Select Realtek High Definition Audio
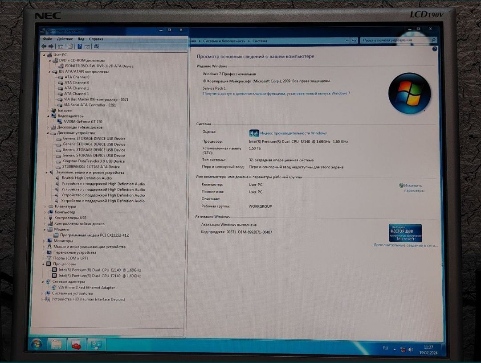This screenshot has width=481, height=363. [x=87, y=178]
